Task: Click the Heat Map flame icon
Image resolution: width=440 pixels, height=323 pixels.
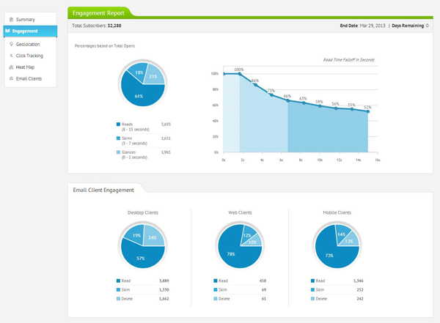Action: pyautogui.click(x=11, y=67)
